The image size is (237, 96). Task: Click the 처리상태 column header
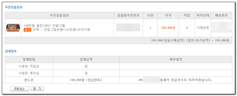pos(203,15)
